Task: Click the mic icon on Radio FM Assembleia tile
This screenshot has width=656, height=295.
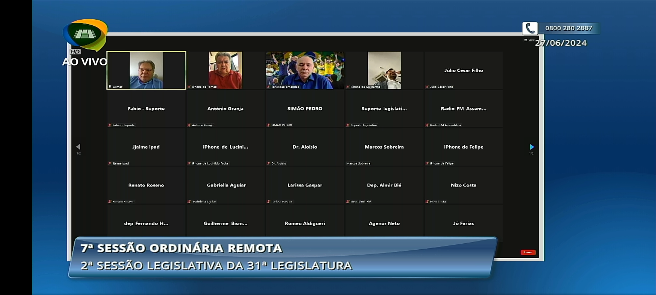Action: [427, 125]
